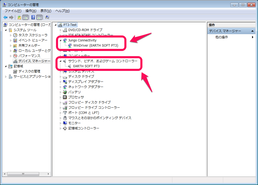Toggle the action pane toolbar icon
Image resolution: width=258 pixels, height=185 pixels.
coord(39,17)
